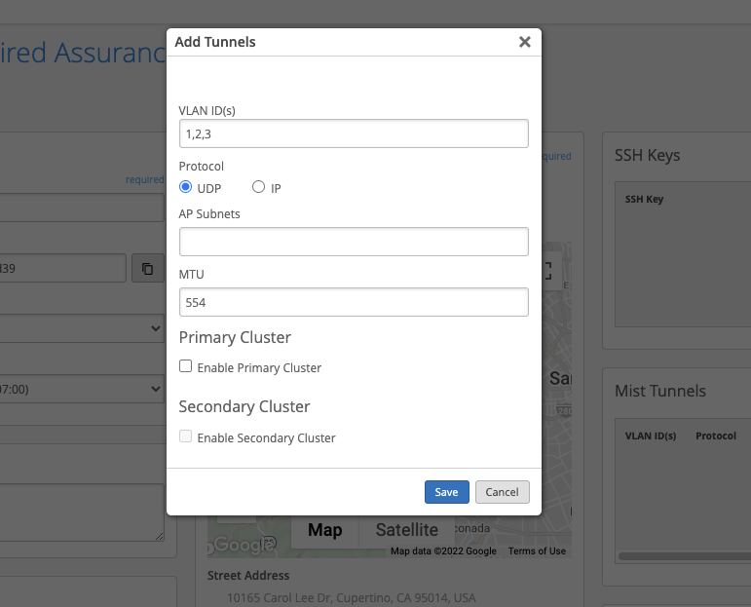Focus the VLAN ID(s) input field
The width and height of the screenshot is (751, 607).
354,133
